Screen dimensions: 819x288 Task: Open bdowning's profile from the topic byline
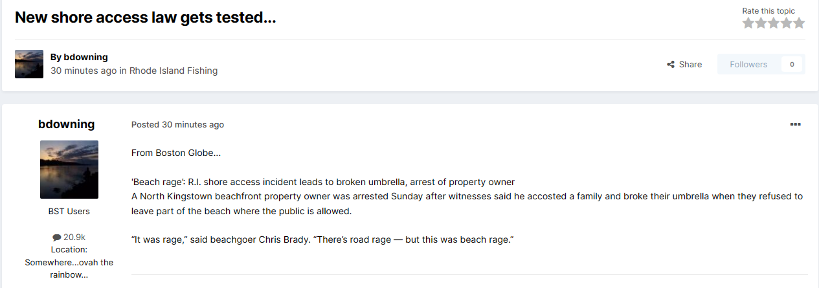[85, 57]
